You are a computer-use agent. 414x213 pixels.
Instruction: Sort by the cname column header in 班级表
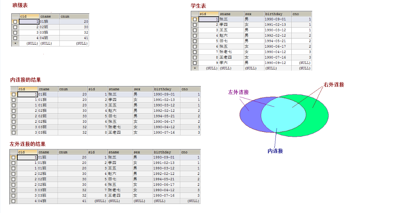coord(49,16)
